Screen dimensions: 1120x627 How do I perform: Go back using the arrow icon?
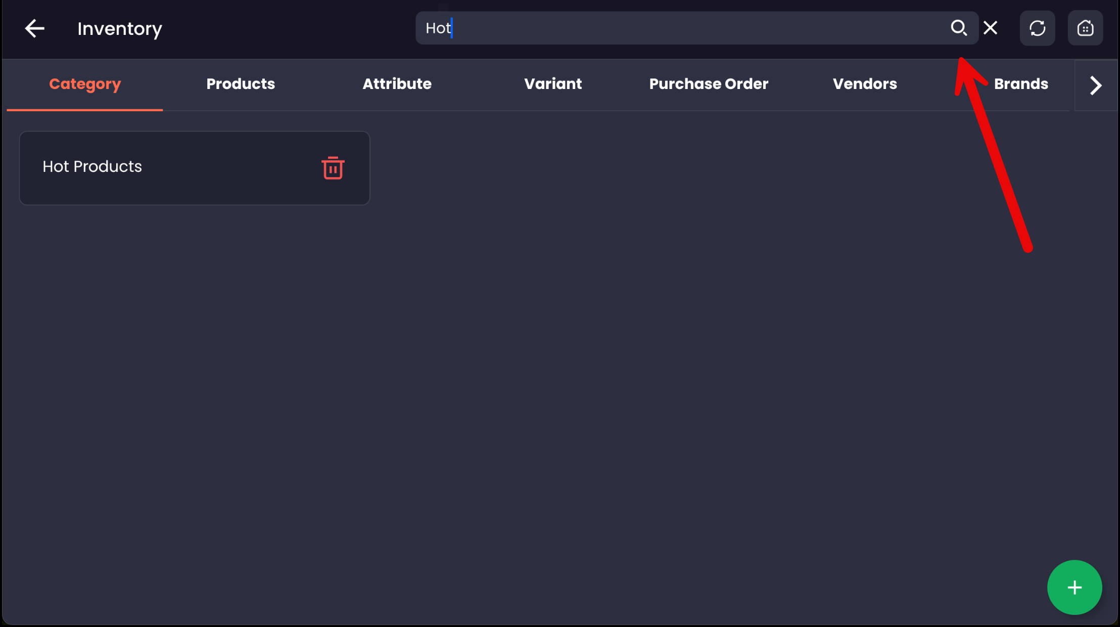point(34,28)
